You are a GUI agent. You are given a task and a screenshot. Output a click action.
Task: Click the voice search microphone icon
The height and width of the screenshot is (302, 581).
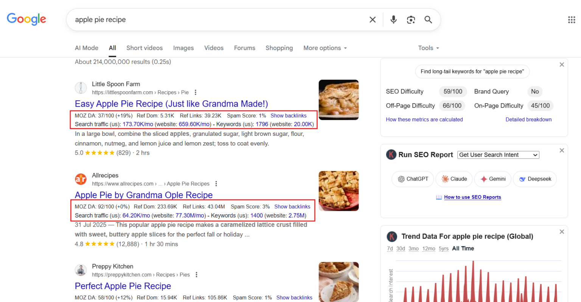tap(393, 20)
